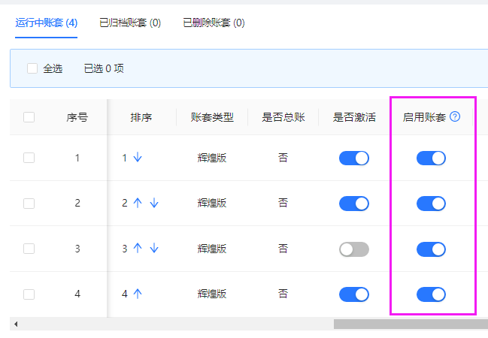Click the up arrow in row 4
488x338 pixels.
point(138,294)
